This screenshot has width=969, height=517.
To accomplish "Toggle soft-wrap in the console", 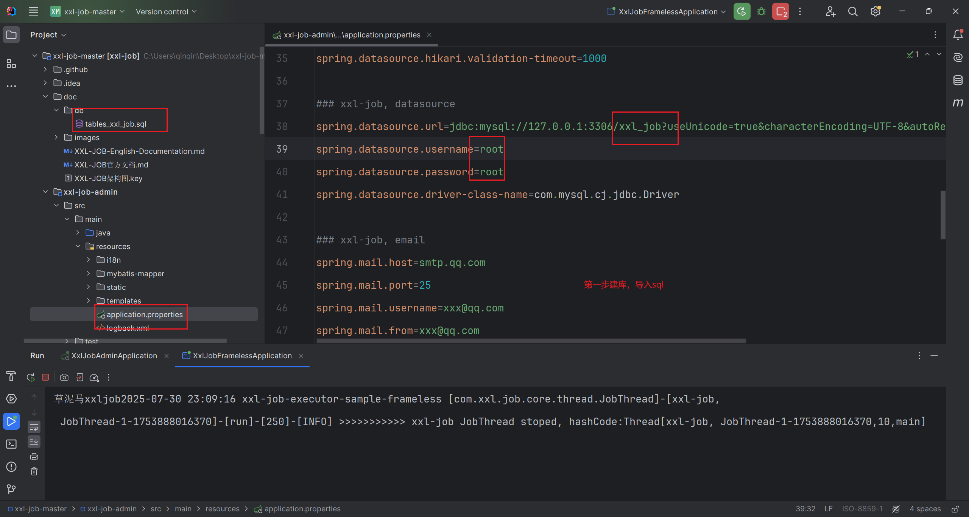I will [x=34, y=427].
